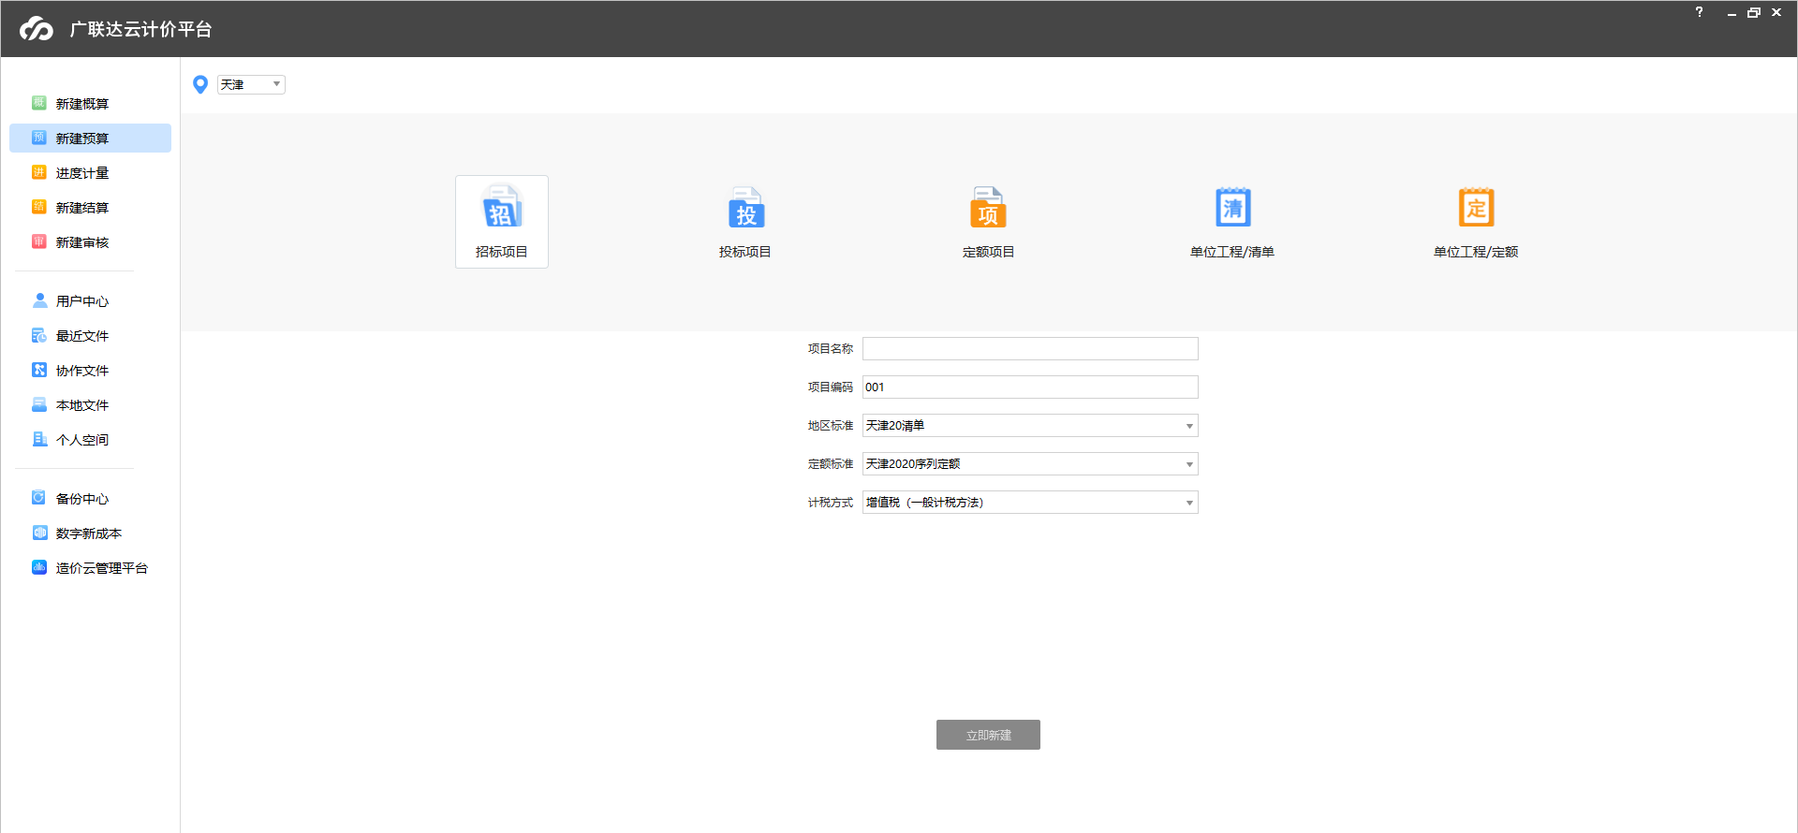
Task: Click the 项目编码 field containing 001
Action: click(1030, 387)
